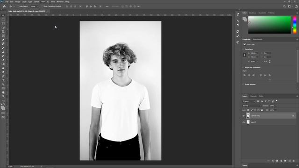Select the Horizontal Type tool

pyautogui.click(x=3, y=80)
